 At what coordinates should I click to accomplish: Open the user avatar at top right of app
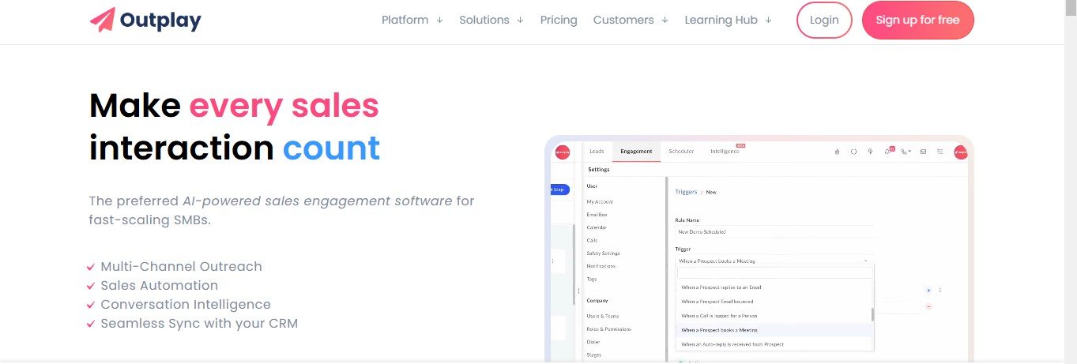click(x=961, y=152)
